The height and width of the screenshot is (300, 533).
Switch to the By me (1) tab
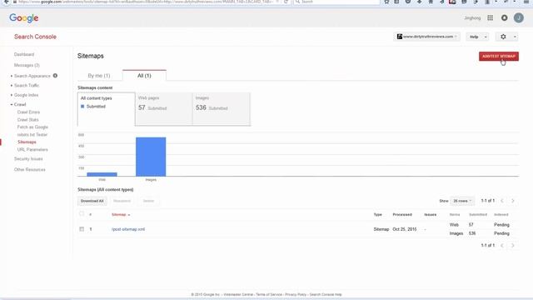pos(99,76)
